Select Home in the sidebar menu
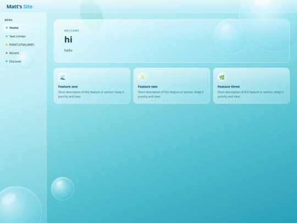Viewport: 297px width, 223px height. coord(23,28)
